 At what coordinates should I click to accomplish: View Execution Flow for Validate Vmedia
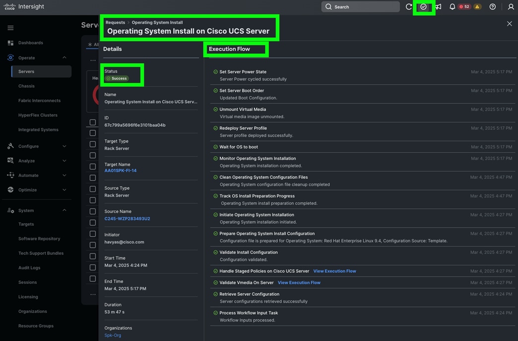click(x=299, y=282)
